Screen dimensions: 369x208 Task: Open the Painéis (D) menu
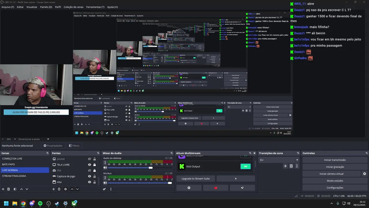(x=46, y=7)
